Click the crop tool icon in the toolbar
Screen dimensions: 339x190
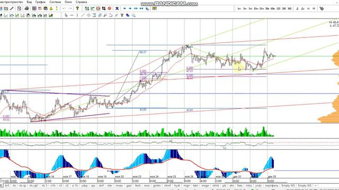104,8
